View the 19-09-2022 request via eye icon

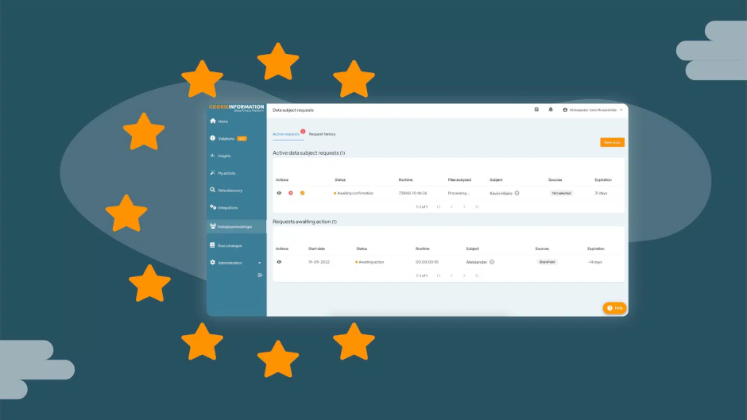(279, 262)
